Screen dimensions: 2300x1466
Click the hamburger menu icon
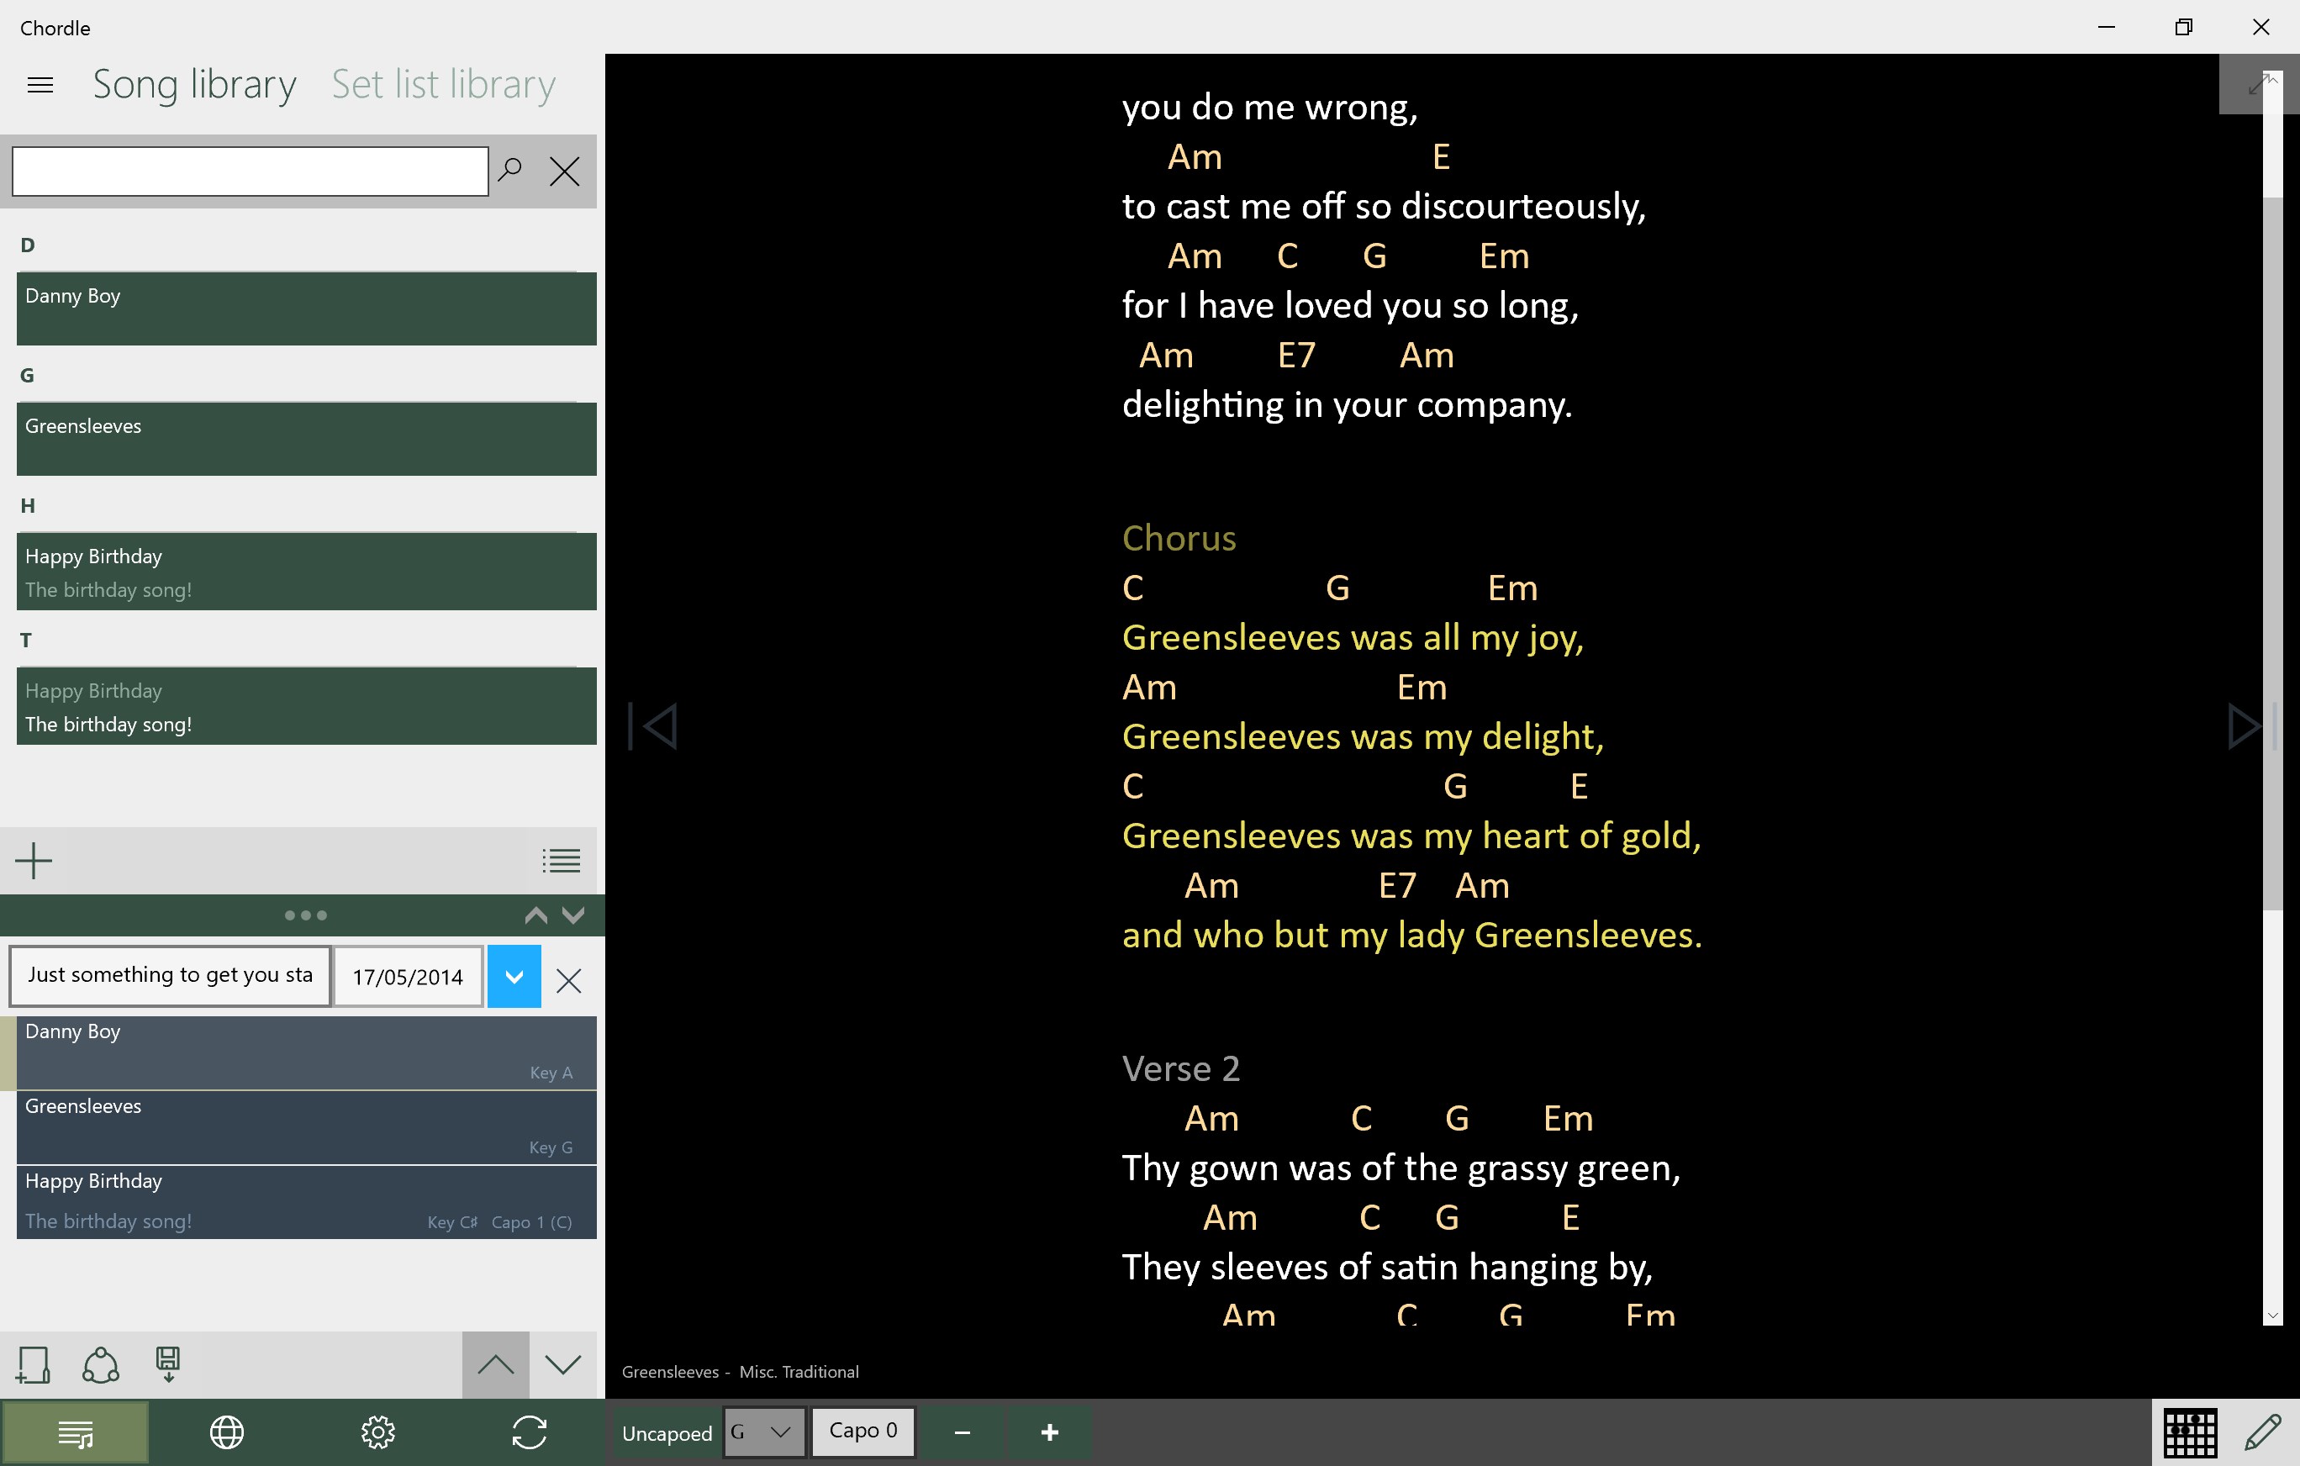(x=40, y=85)
